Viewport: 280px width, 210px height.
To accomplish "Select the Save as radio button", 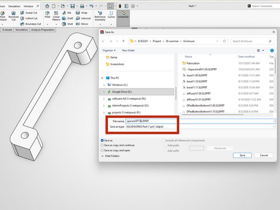I will (102, 140).
